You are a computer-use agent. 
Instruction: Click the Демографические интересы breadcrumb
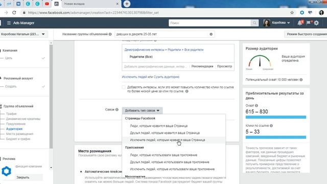[144, 50]
